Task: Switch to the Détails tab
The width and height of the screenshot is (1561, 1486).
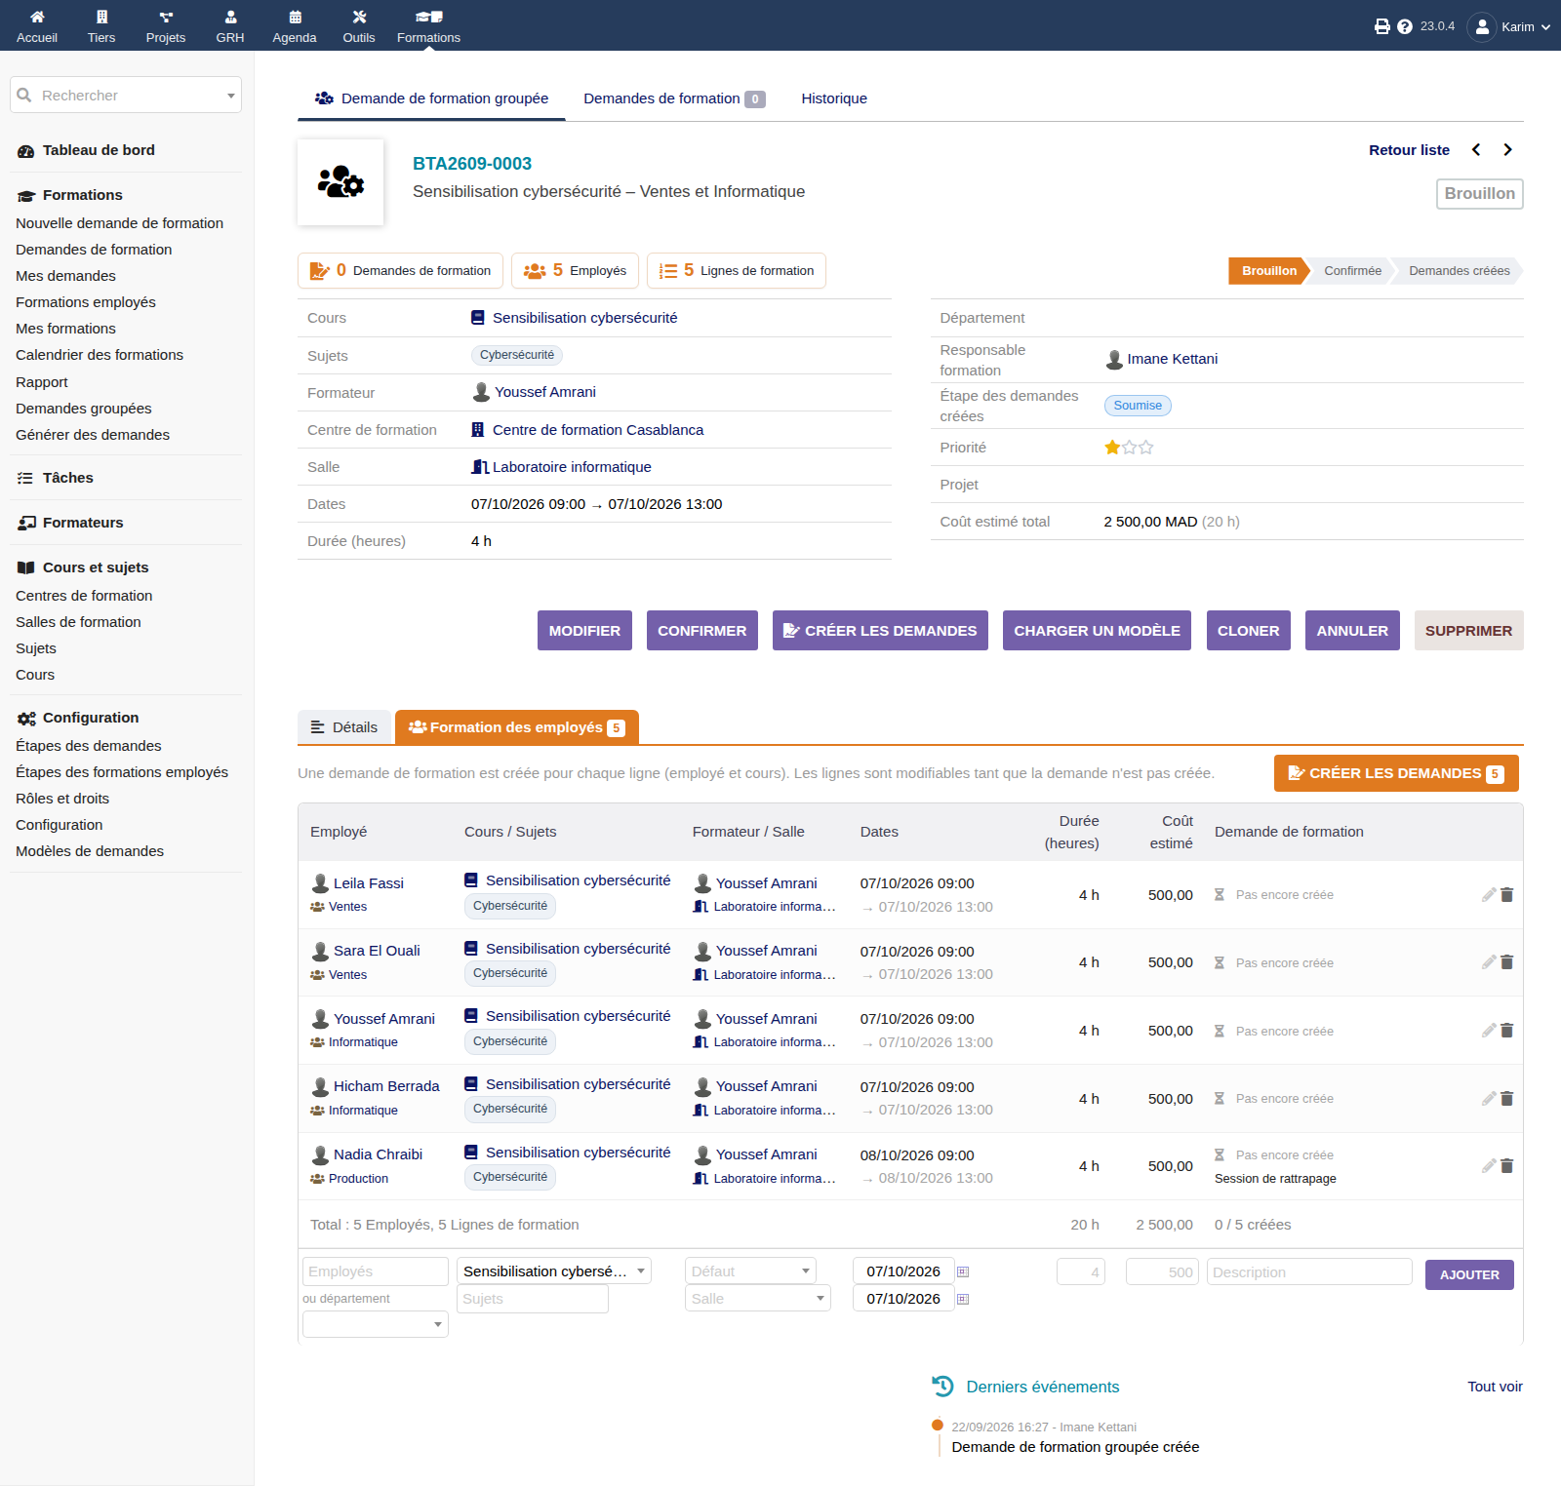Action: click(344, 727)
